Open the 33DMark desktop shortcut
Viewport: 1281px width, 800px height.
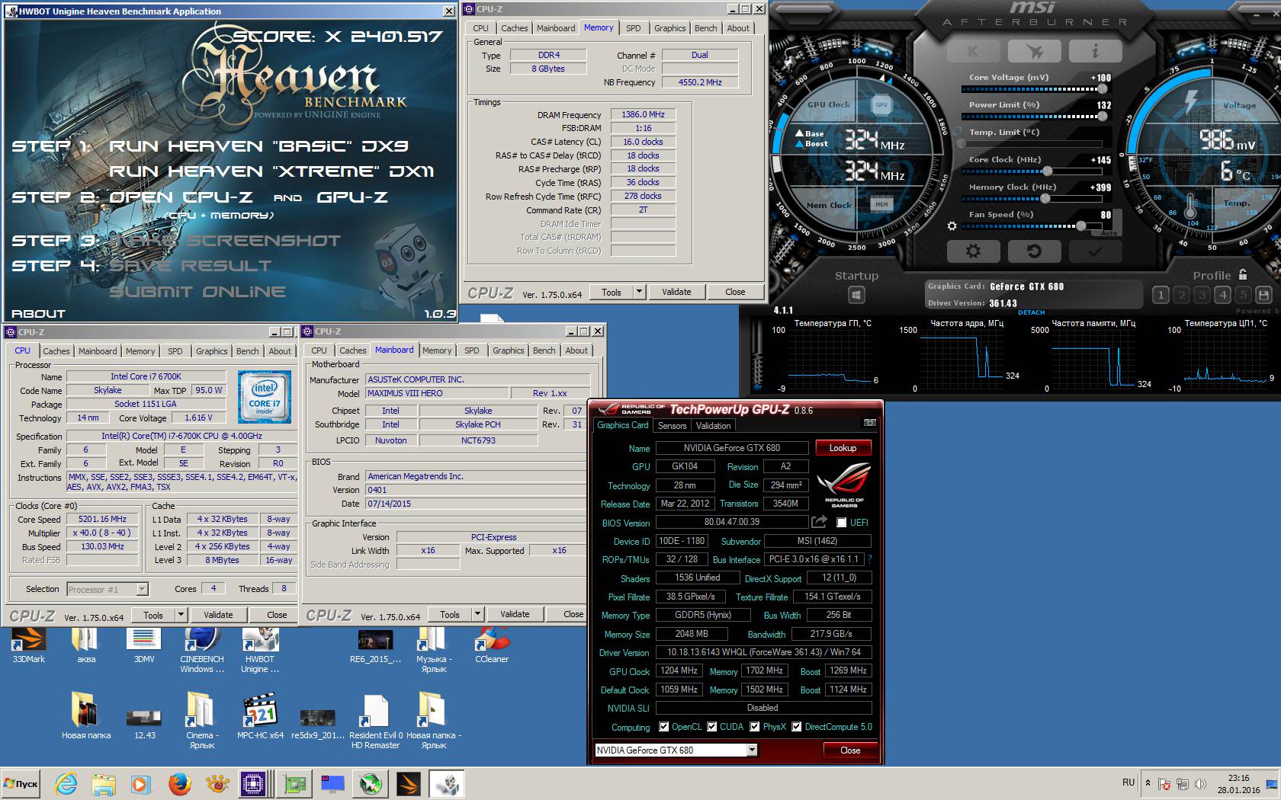pyautogui.click(x=29, y=645)
